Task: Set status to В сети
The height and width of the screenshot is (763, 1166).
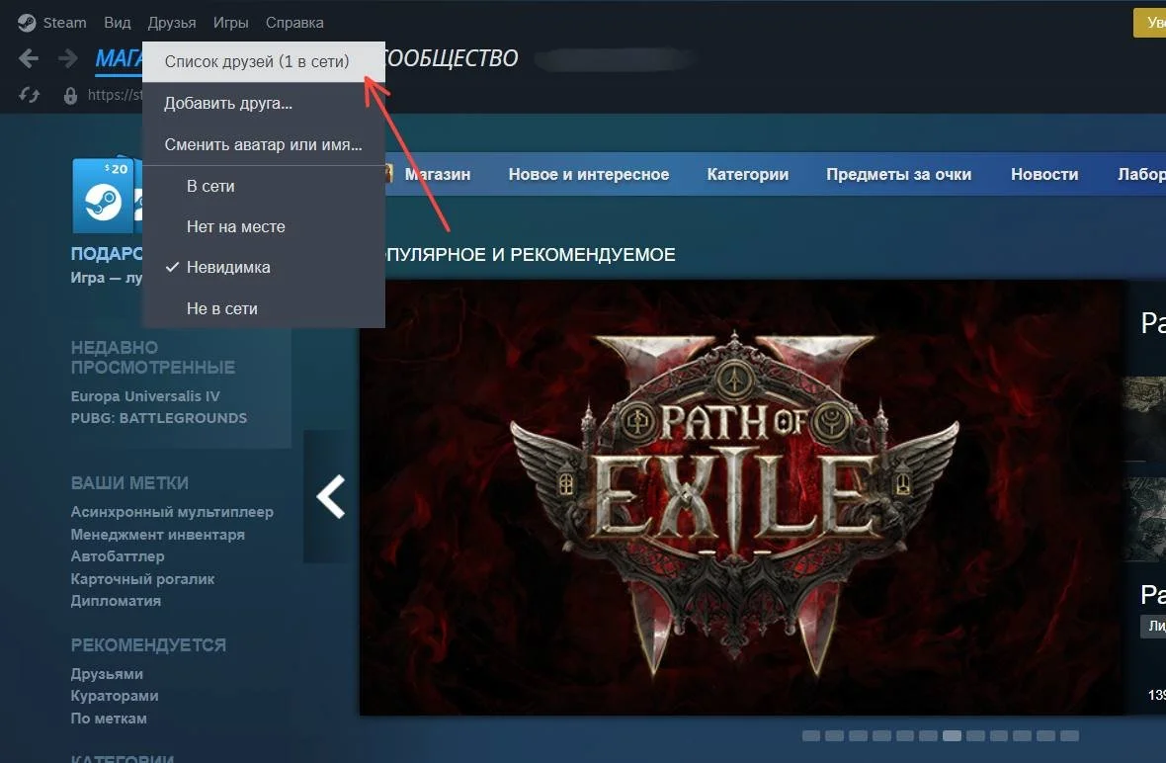Action: point(264,187)
